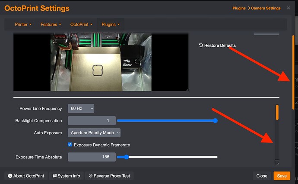
Task: Open the OctoPrint settings menu
Action: click(x=81, y=24)
